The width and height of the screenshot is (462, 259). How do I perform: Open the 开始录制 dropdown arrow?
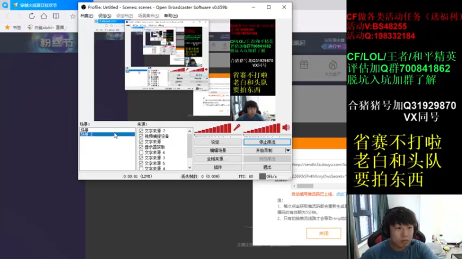[x=288, y=150]
